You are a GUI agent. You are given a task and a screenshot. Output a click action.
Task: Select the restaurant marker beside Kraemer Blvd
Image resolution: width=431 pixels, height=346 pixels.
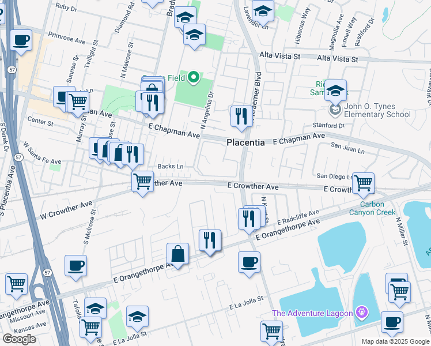coord(240,116)
